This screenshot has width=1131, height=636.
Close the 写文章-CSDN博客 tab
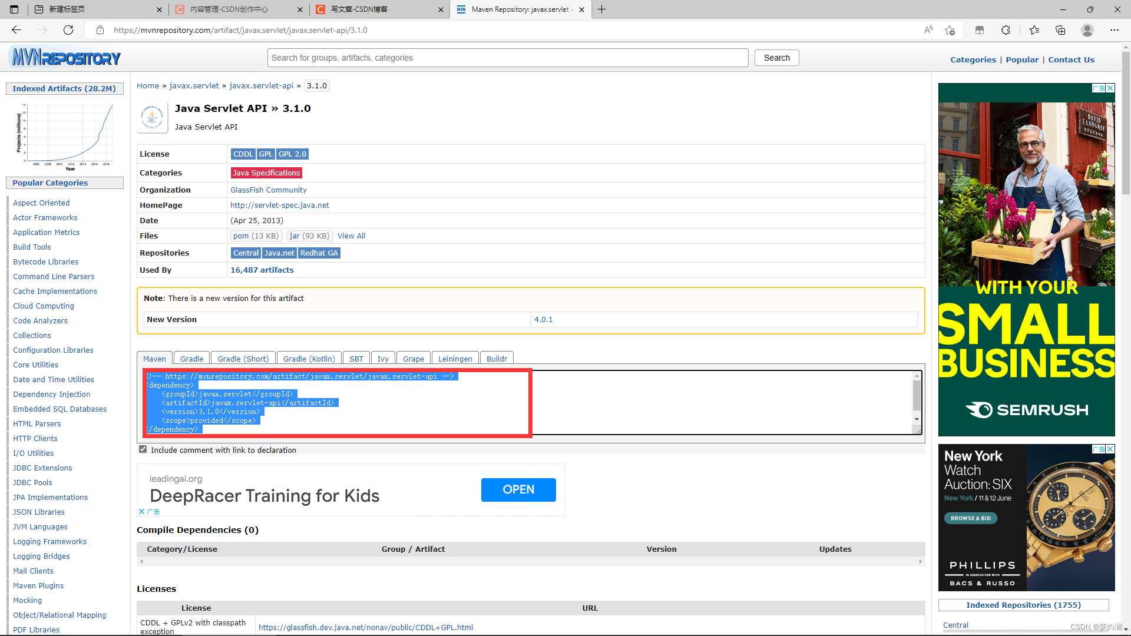441,9
